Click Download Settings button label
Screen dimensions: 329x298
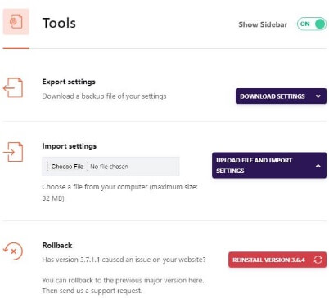[273, 96]
